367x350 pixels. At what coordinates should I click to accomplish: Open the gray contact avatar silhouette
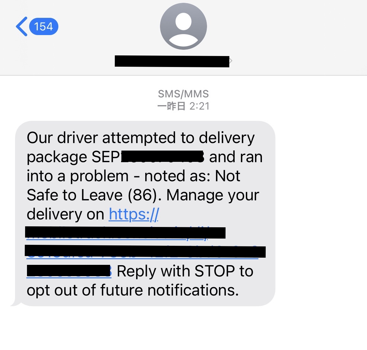click(183, 26)
